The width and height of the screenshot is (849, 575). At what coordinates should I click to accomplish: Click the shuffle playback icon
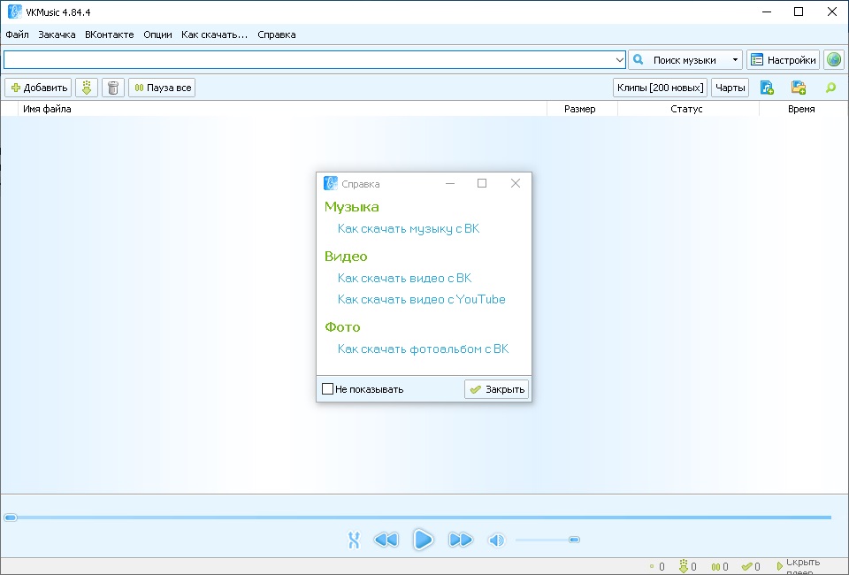tap(354, 540)
